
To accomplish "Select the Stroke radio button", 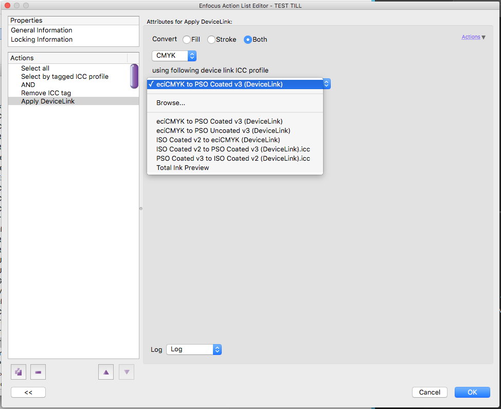I will 211,40.
